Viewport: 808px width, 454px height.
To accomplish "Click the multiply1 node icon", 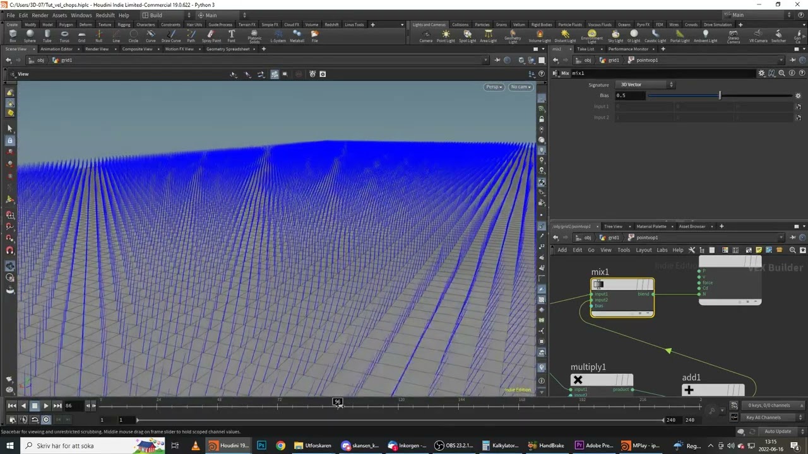I will pyautogui.click(x=578, y=380).
